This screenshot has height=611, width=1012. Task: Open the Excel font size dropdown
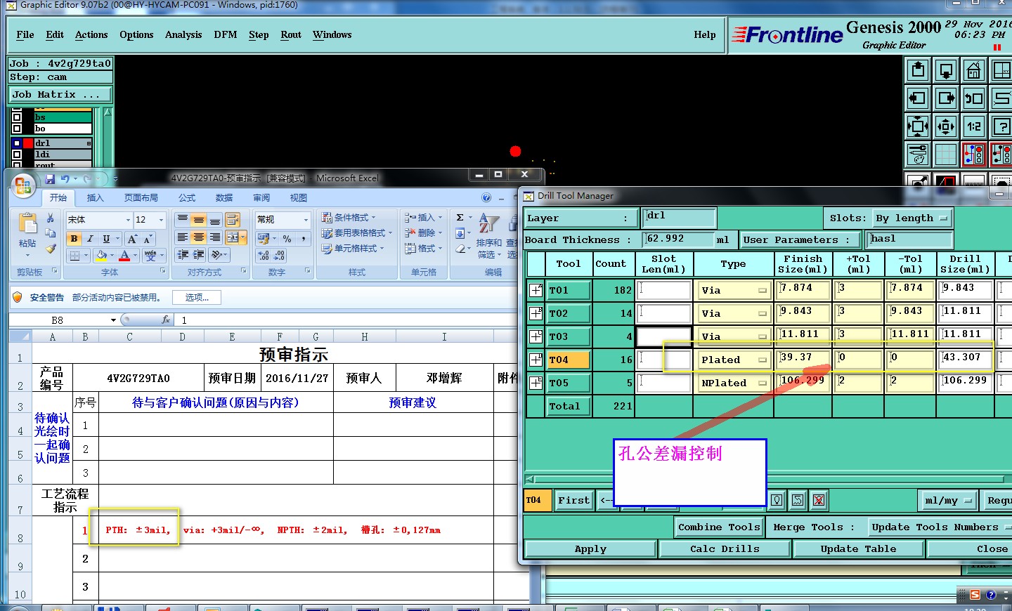(x=161, y=220)
